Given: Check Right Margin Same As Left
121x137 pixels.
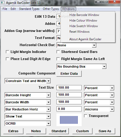Looking at the screenshot, I should click(58, 59).
